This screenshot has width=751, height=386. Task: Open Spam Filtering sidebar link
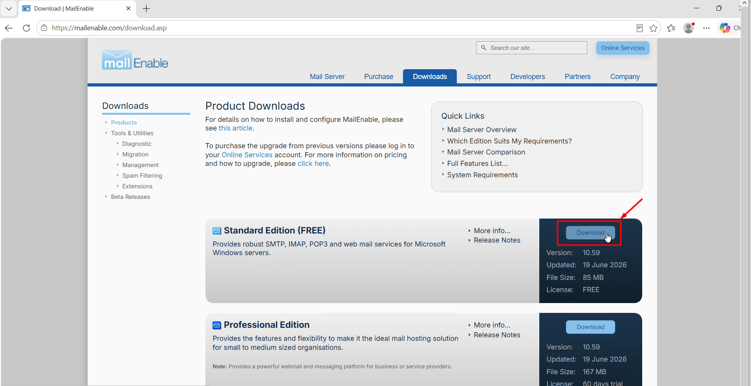point(142,176)
